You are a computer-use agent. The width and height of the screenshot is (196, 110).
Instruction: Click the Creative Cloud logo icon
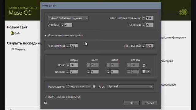(x=183, y=12)
